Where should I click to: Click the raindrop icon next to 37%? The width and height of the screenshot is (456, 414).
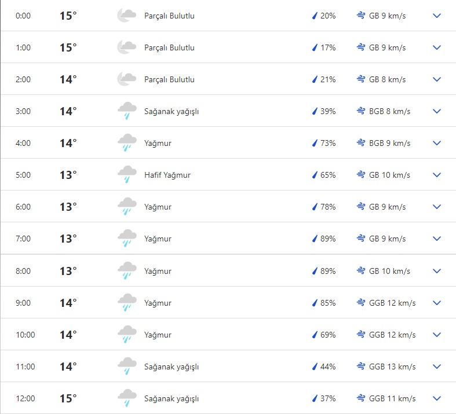tap(315, 398)
